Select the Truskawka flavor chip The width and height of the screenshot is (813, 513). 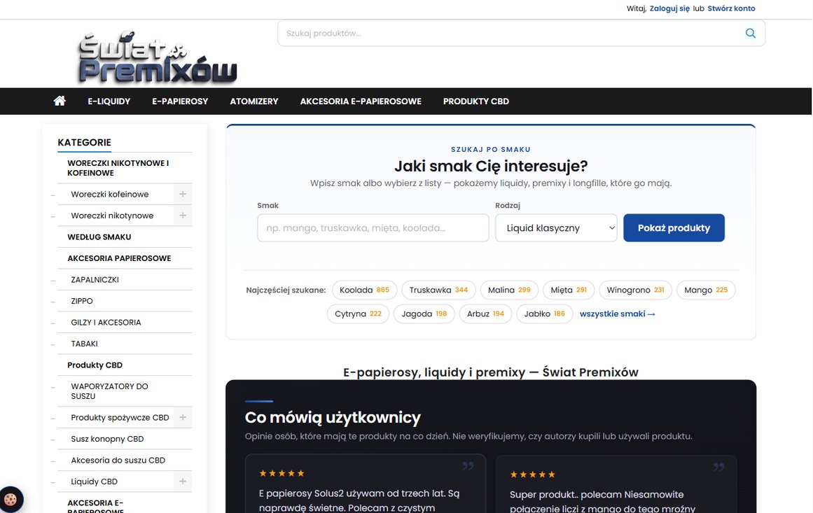[438, 290]
